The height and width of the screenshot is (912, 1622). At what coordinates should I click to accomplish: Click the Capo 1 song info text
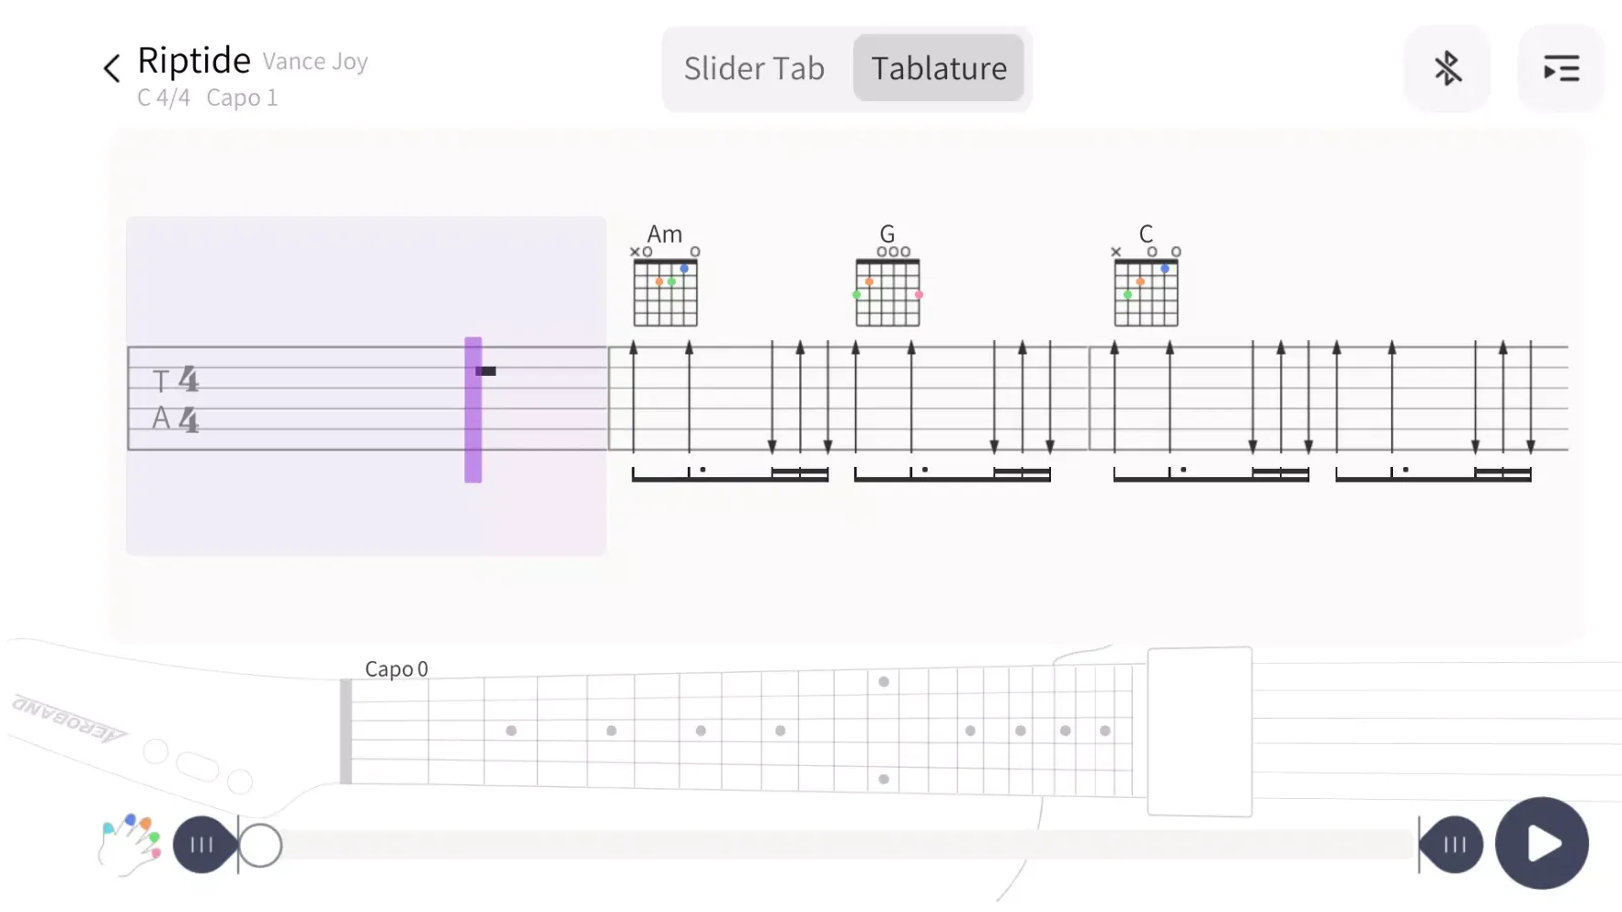(242, 98)
